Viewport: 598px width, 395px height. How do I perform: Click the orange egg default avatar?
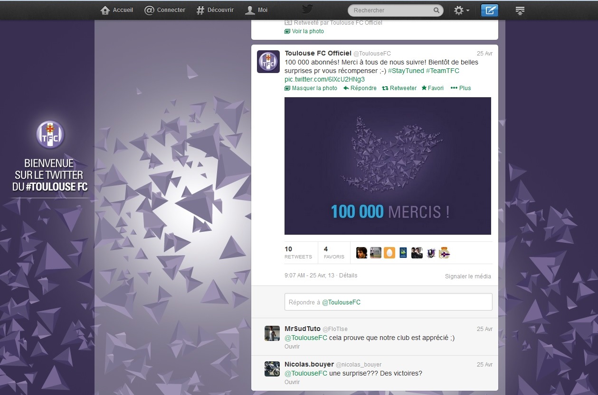point(389,253)
